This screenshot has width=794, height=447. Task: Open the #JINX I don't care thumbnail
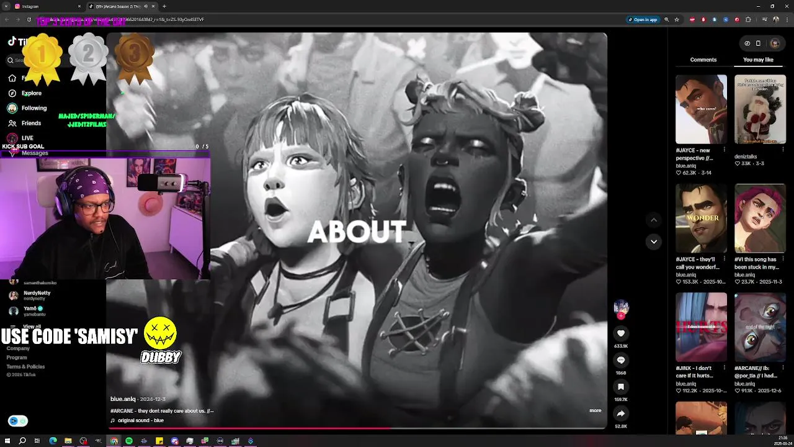point(701,327)
